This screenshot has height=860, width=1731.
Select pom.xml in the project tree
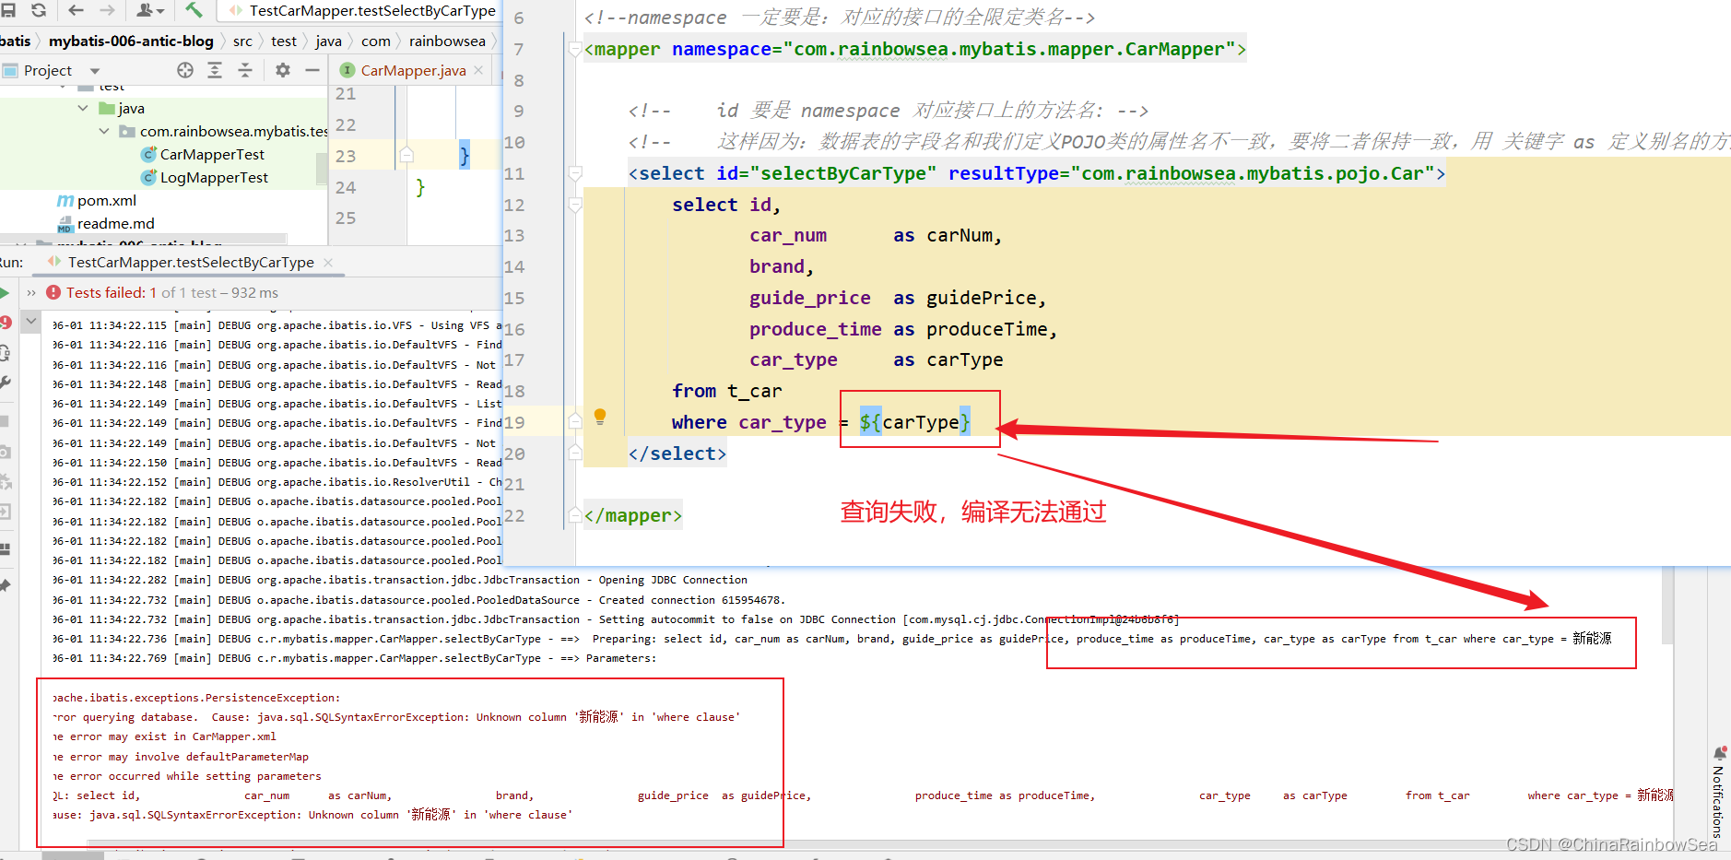coord(106,200)
